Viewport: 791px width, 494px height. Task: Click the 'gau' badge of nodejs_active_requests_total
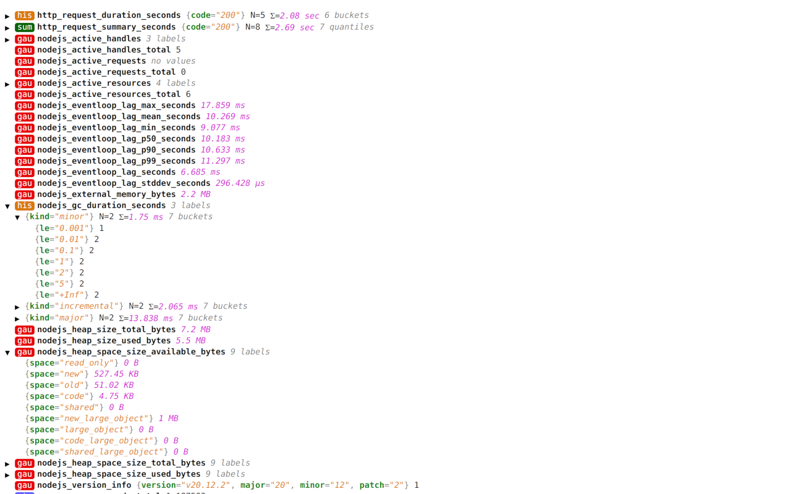(25, 72)
